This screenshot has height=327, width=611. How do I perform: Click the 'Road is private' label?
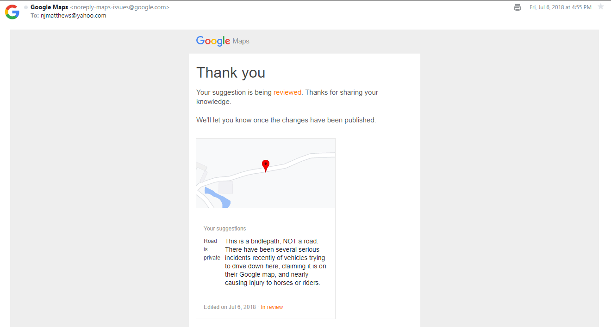tap(212, 249)
